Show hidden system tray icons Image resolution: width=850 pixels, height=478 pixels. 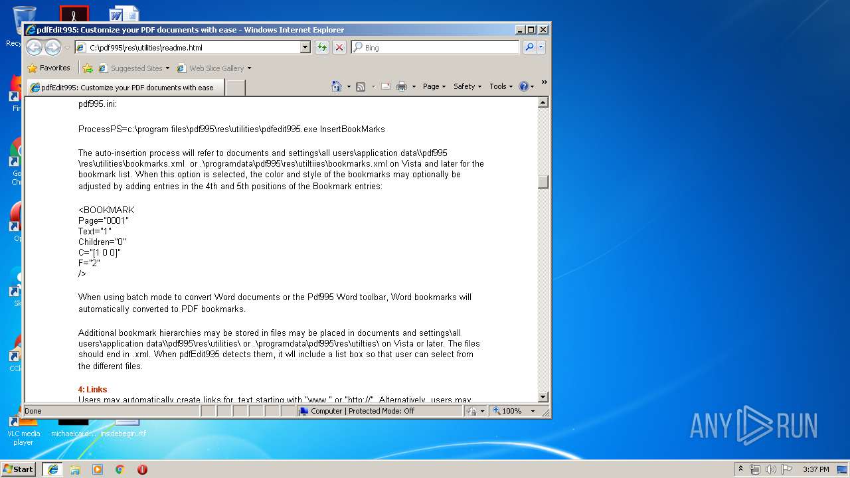pos(740,469)
